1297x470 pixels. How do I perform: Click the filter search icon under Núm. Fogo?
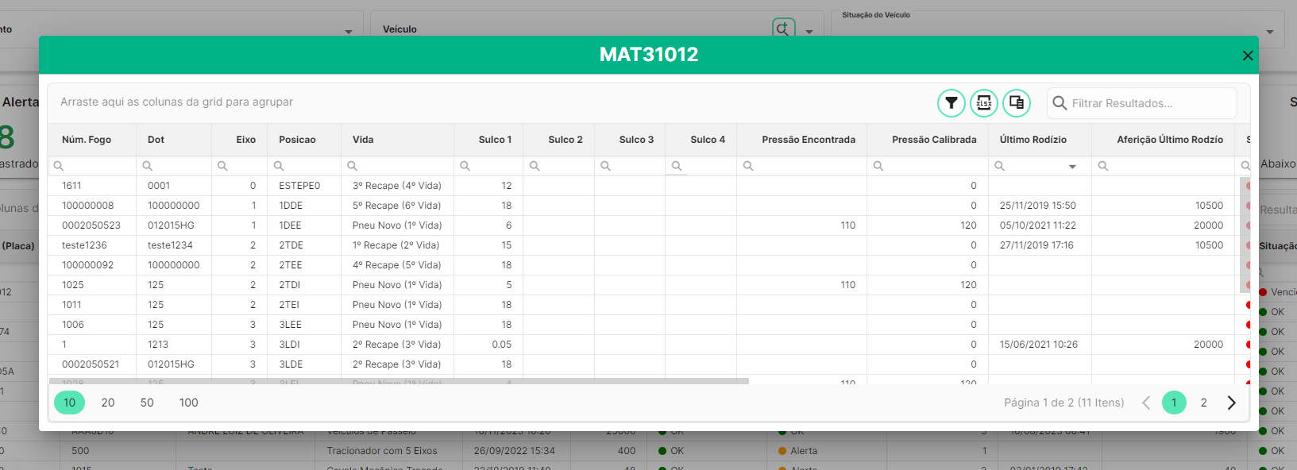tap(59, 166)
